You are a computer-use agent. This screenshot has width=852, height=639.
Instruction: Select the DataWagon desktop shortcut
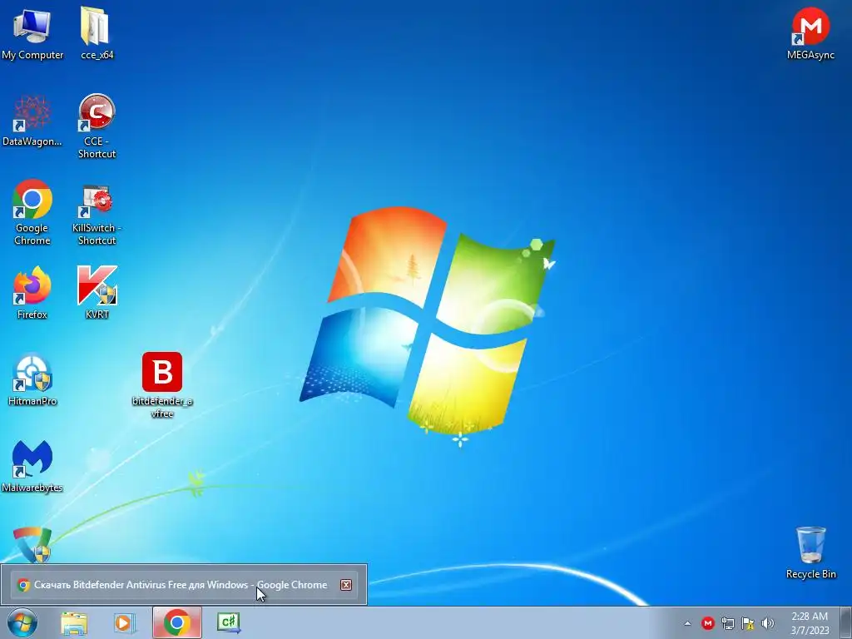click(x=32, y=120)
